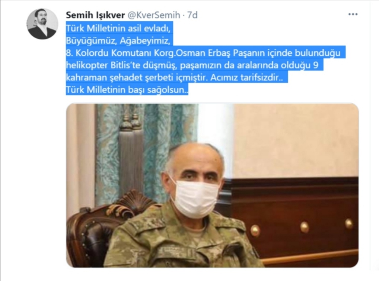Open the @KverSemih handle link
379x281 pixels.
tap(153, 15)
